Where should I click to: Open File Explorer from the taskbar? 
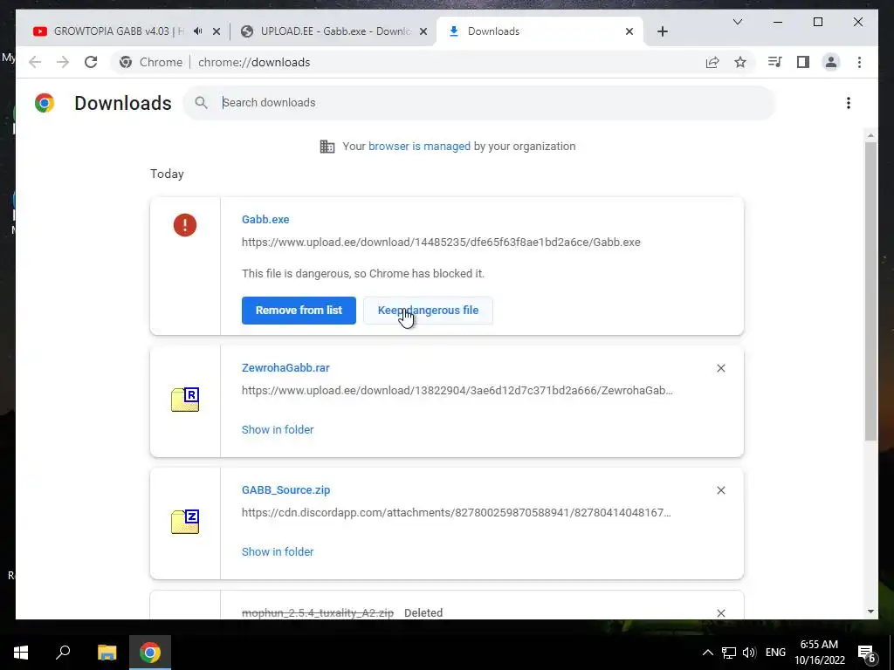click(x=107, y=653)
